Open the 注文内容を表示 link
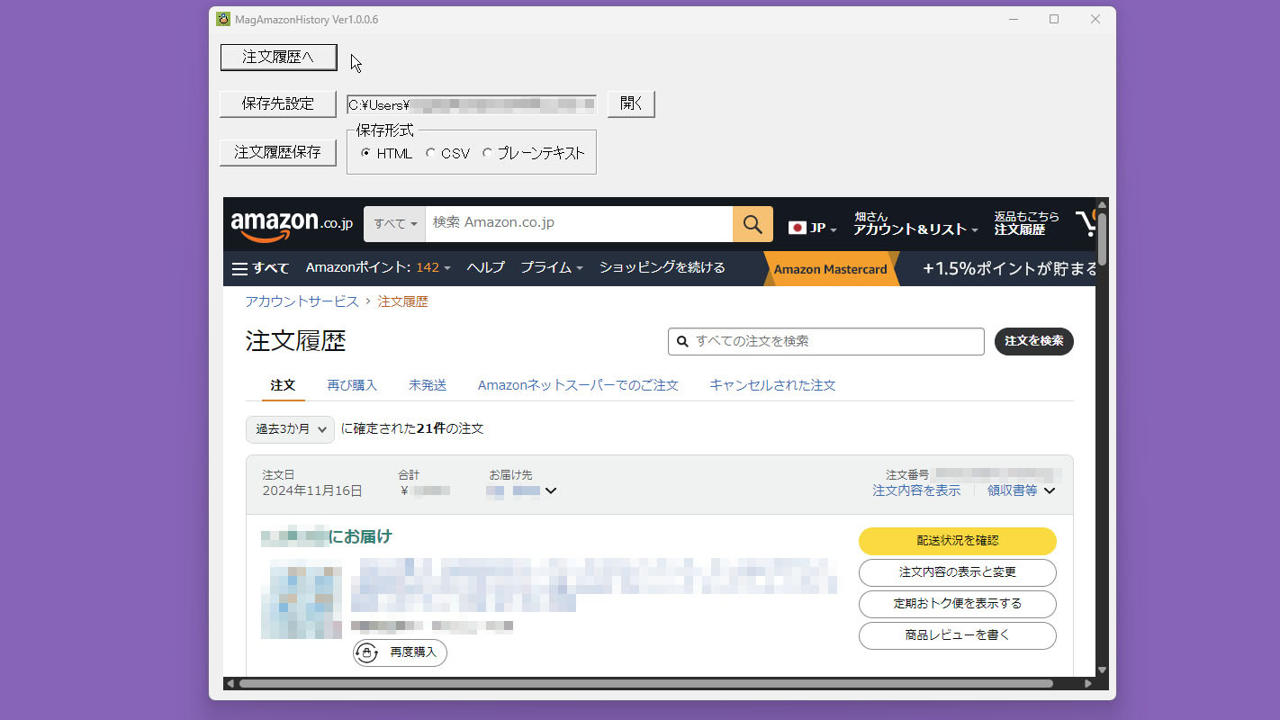Viewport: 1280px width, 720px height. 915,490
